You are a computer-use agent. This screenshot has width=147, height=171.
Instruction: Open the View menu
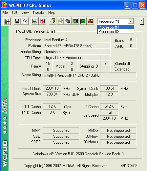[25, 13]
